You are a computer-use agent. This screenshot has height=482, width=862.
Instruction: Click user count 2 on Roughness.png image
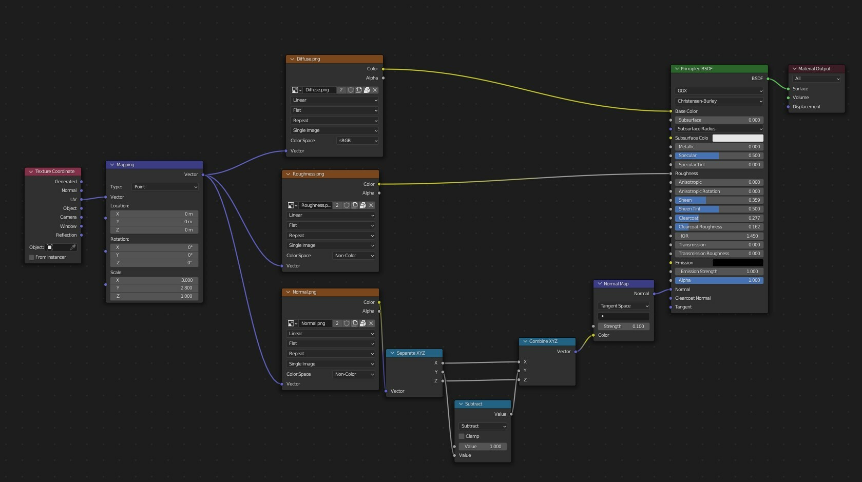pos(337,205)
